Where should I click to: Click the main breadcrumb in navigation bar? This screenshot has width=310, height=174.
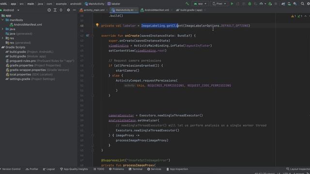[31, 4]
